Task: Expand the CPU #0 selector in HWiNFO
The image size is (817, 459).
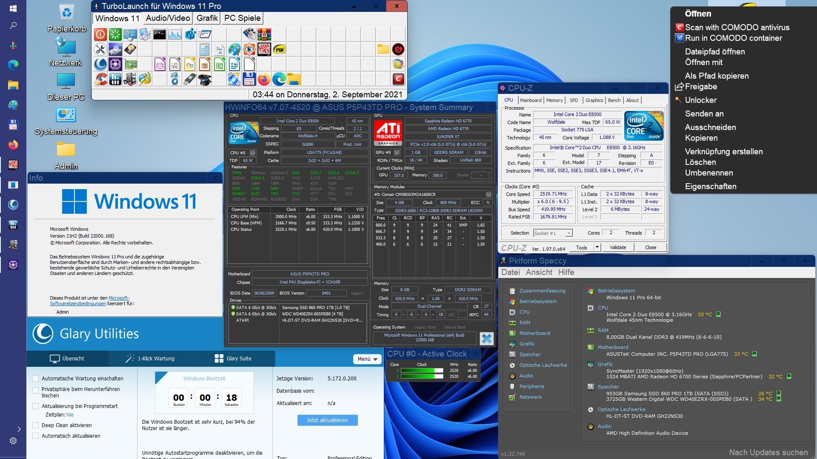Action: coord(252,153)
